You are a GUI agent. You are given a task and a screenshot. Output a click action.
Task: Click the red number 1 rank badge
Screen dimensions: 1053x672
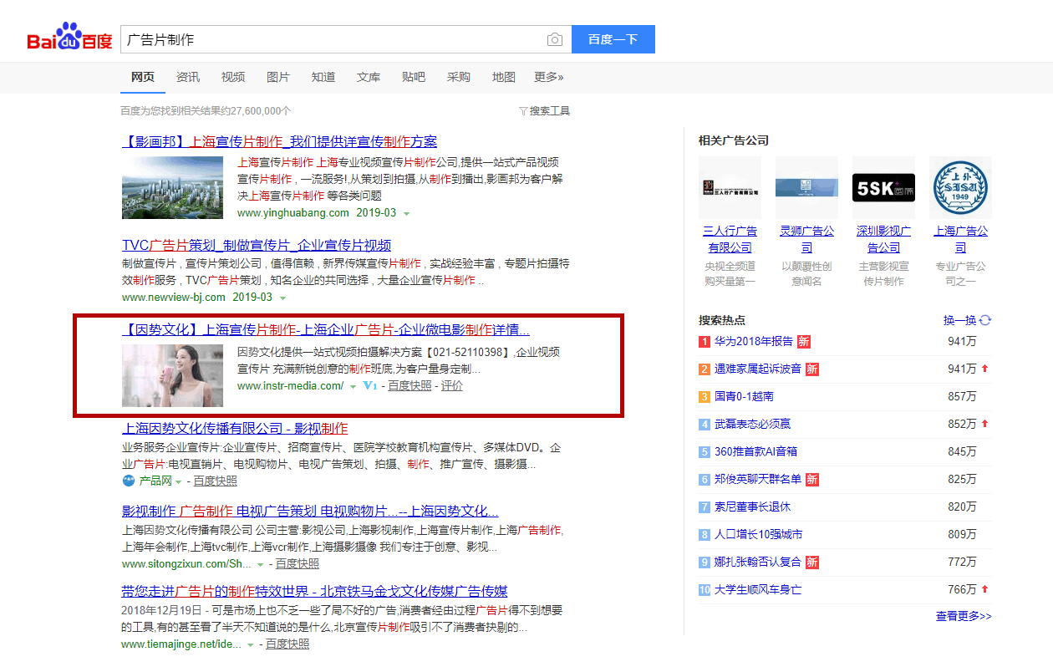[705, 341]
